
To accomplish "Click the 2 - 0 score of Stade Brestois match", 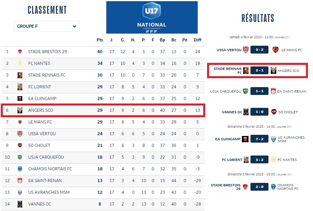I will point(260,187).
